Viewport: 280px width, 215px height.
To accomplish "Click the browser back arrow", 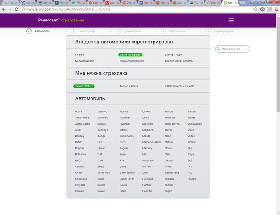I will coord(4,9).
